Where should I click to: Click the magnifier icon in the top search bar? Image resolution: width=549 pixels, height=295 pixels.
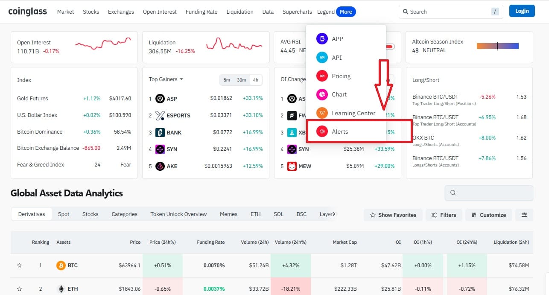click(x=406, y=12)
